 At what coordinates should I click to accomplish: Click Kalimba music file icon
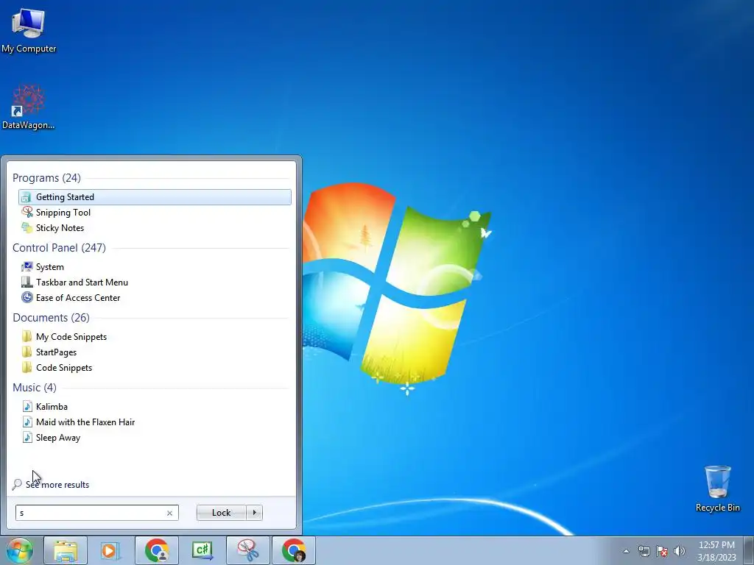click(x=27, y=406)
